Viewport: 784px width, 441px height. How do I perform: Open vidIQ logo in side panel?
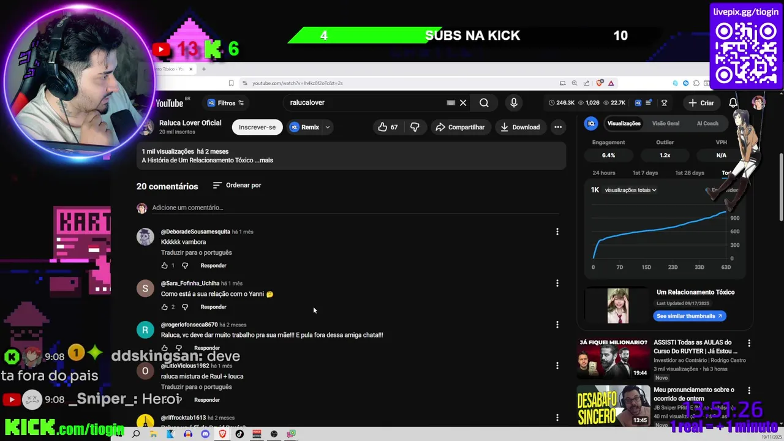(x=591, y=123)
